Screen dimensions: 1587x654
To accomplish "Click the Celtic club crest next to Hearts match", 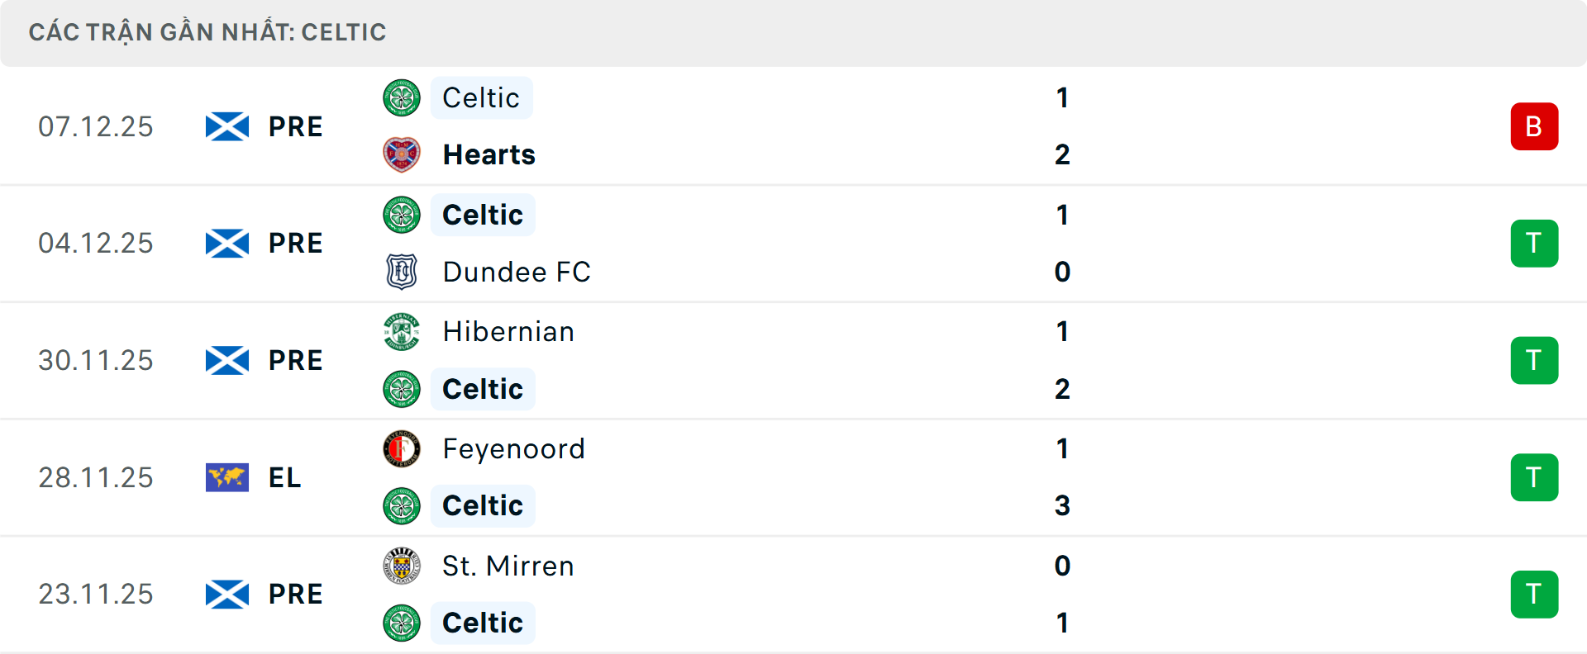I will pyautogui.click(x=401, y=97).
